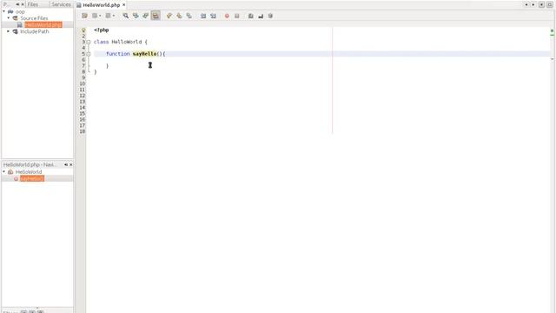
Task: Click the light bulb hint on line 1
Action: (83, 30)
